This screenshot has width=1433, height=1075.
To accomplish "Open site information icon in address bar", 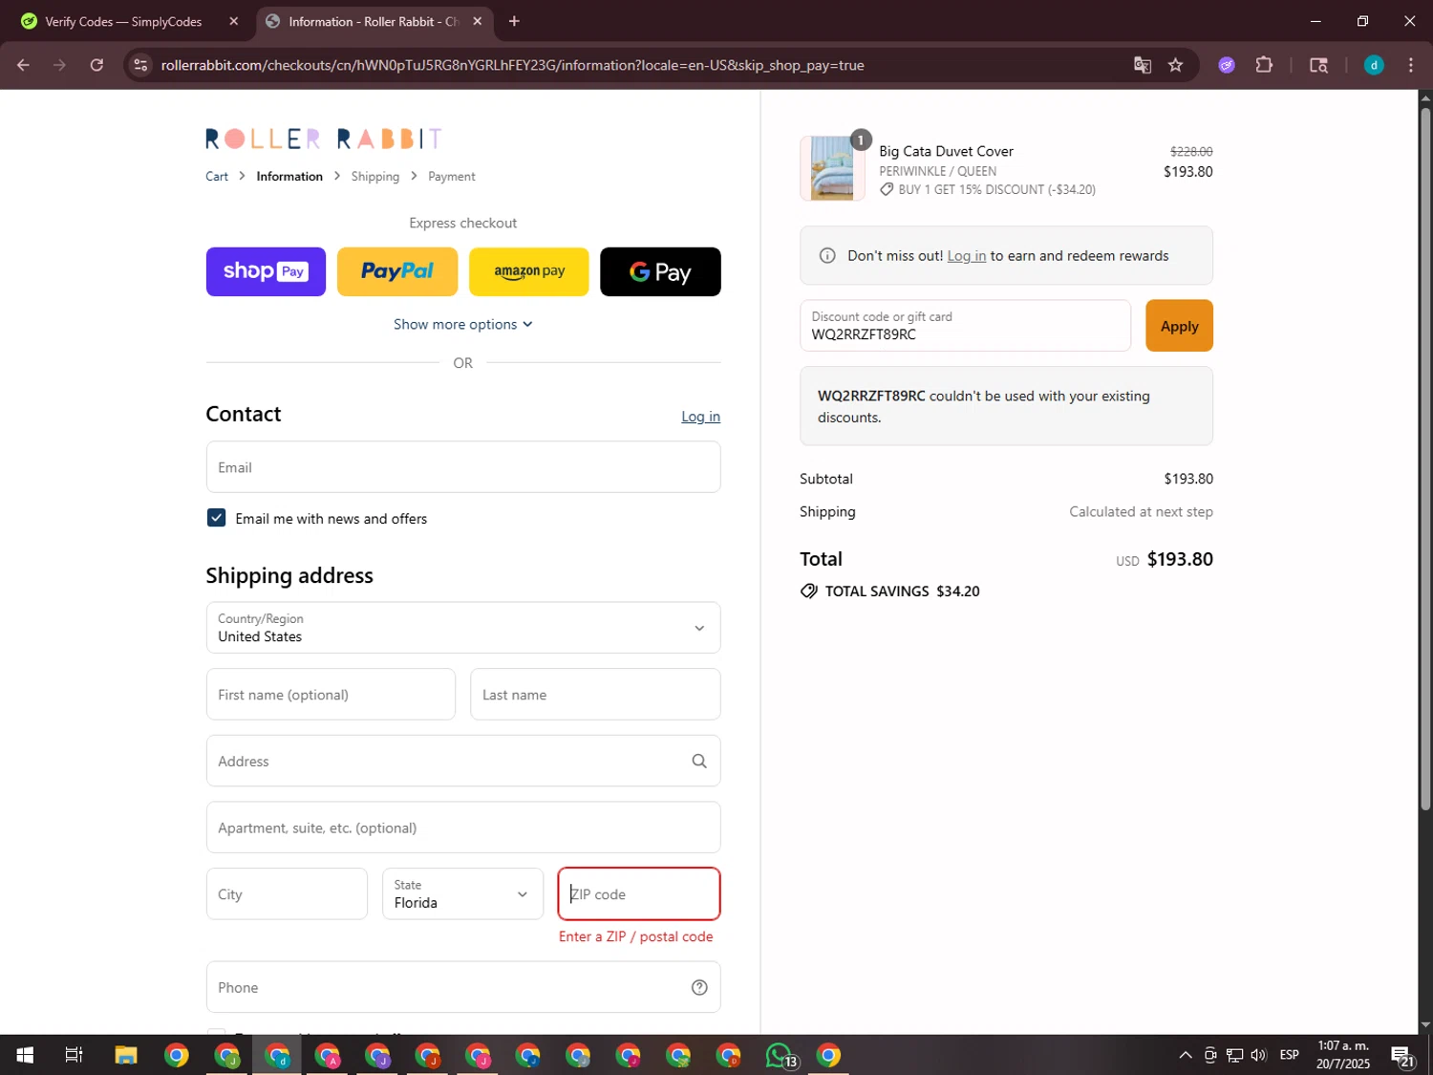I will pos(140,65).
